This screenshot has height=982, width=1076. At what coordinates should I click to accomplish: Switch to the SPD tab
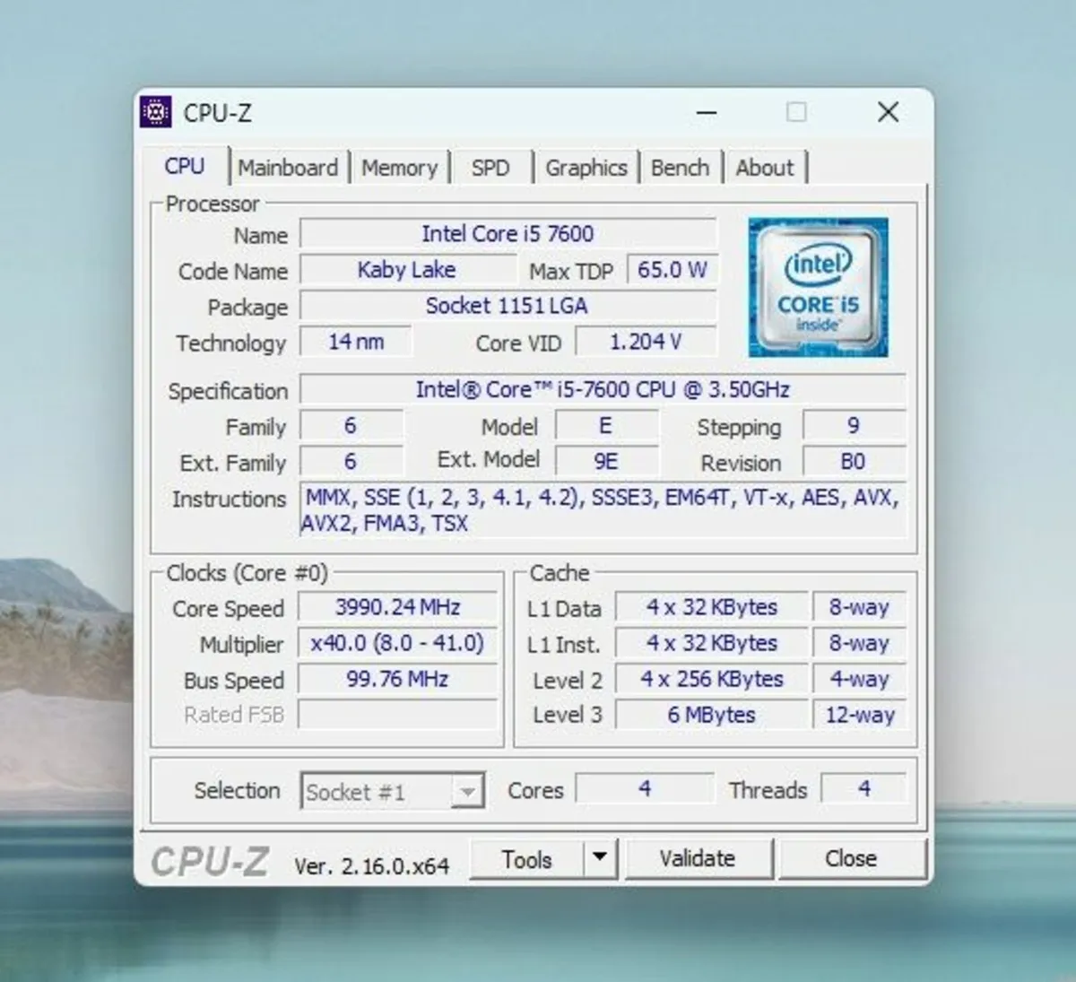[490, 168]
